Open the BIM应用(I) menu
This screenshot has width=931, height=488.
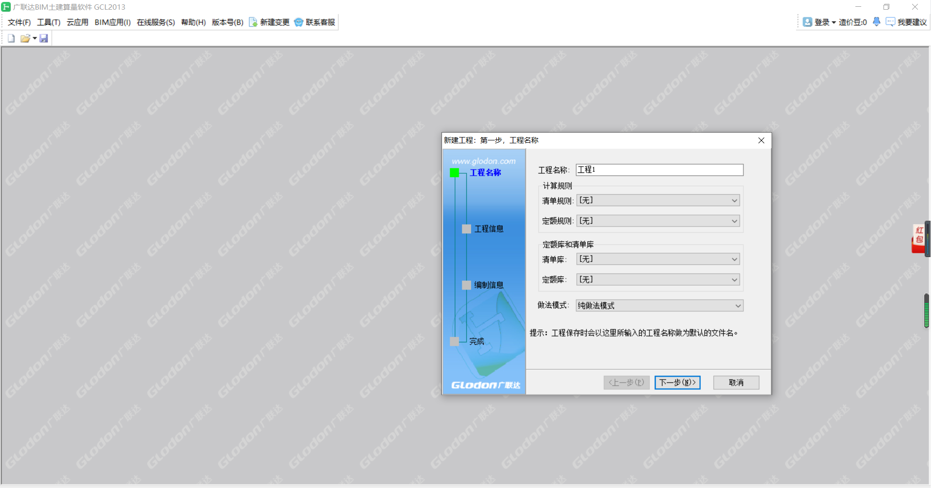(112, 22)
